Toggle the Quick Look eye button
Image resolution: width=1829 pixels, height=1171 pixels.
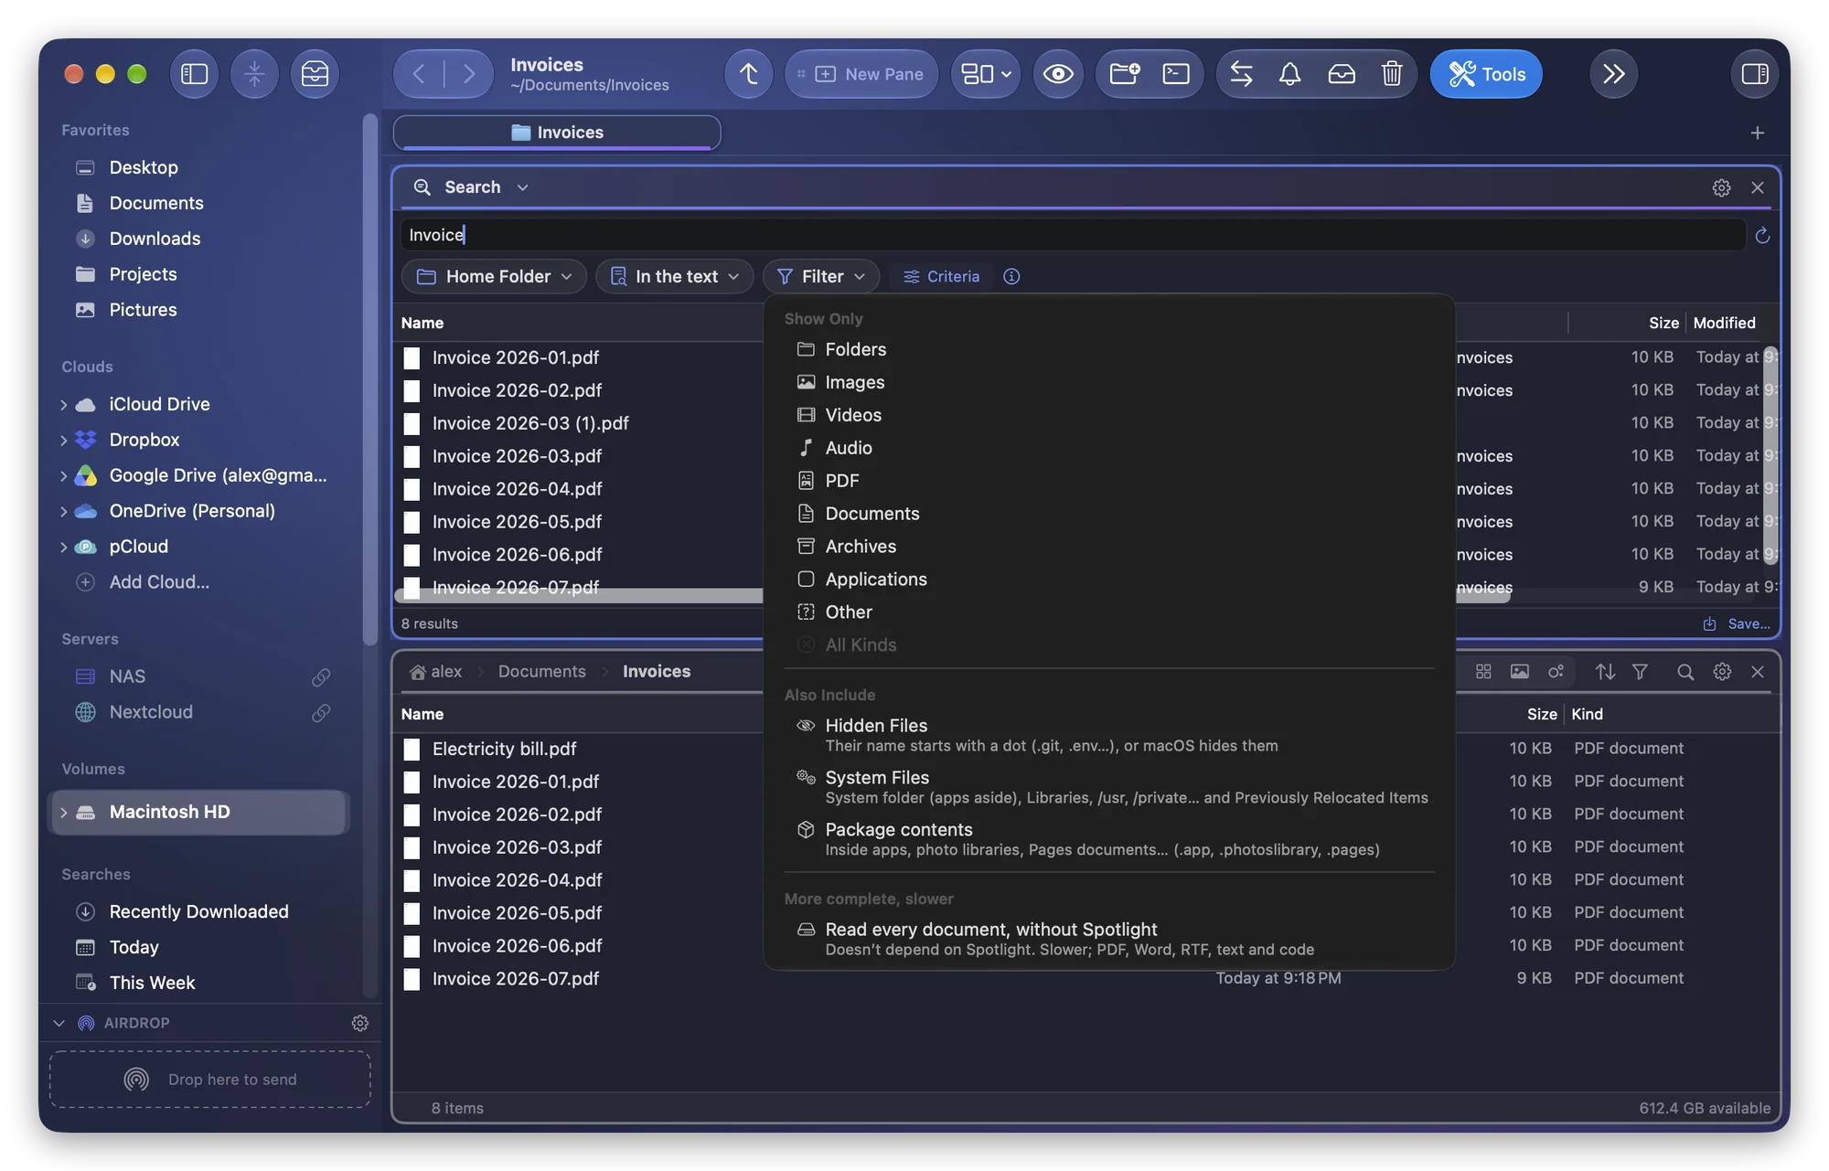pyautogui.click(x=1058, y=74)
